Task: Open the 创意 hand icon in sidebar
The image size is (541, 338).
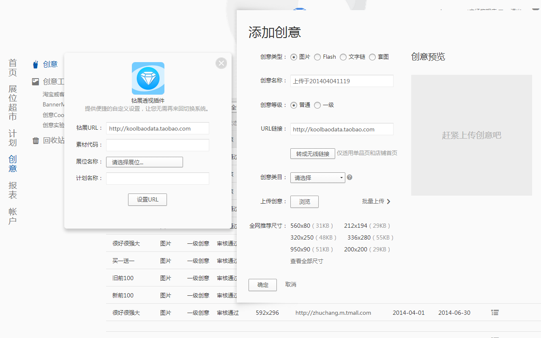Action: coord(36,64)
